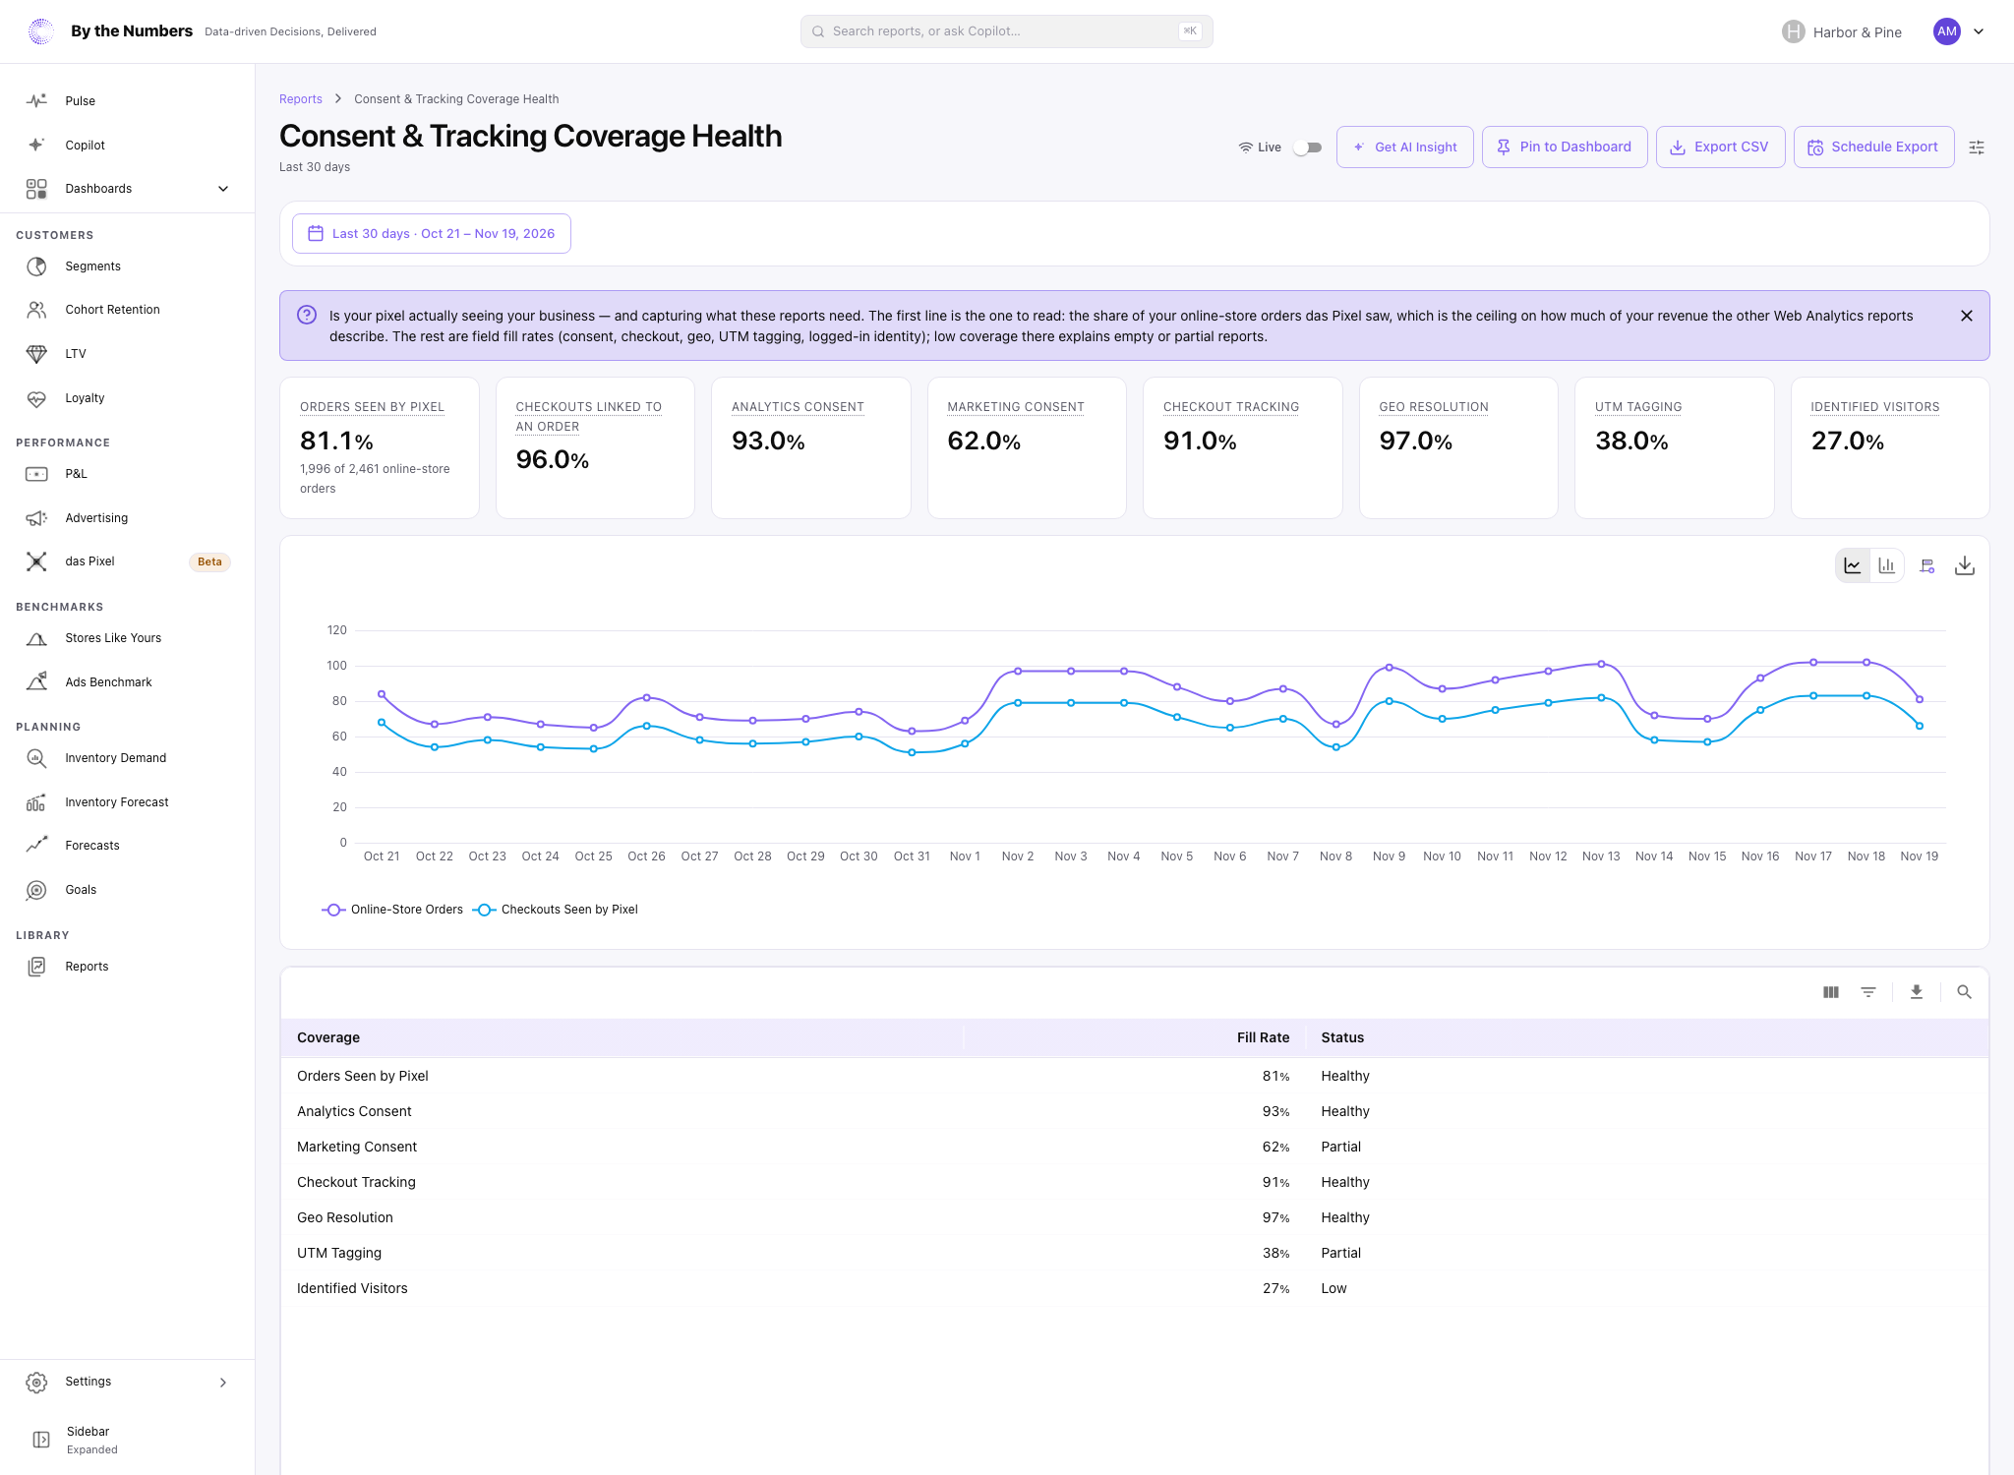
Task: Click the Marketing Consent table row
Action: 1134,1148
